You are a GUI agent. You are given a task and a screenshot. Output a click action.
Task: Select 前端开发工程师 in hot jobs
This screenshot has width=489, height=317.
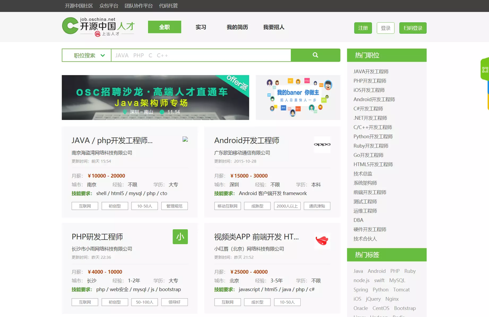point(370,192)
